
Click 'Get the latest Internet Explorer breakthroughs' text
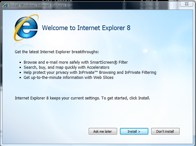[57, 52]
